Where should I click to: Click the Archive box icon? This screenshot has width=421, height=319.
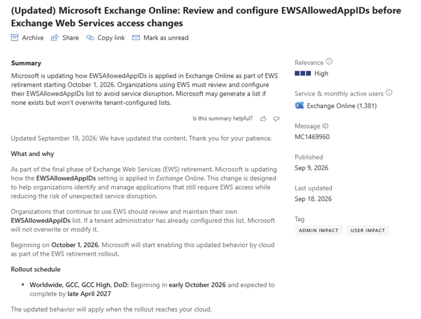pos(15,37)
